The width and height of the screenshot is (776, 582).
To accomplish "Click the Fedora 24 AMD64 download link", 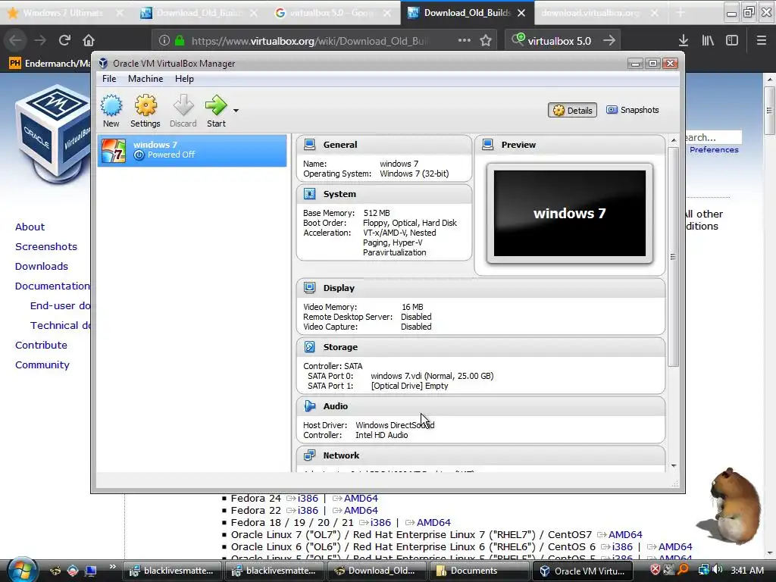I will (360, 499).
